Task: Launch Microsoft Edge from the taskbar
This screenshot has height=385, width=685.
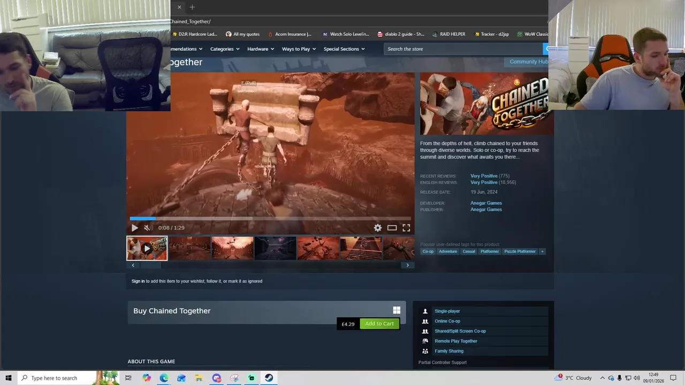Action: 164,378
